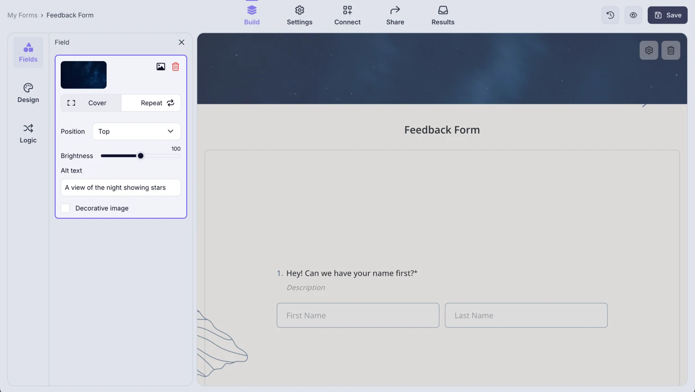Select the Design panel
This screenshot has height=392, width=695.
[x=28, y=93]
